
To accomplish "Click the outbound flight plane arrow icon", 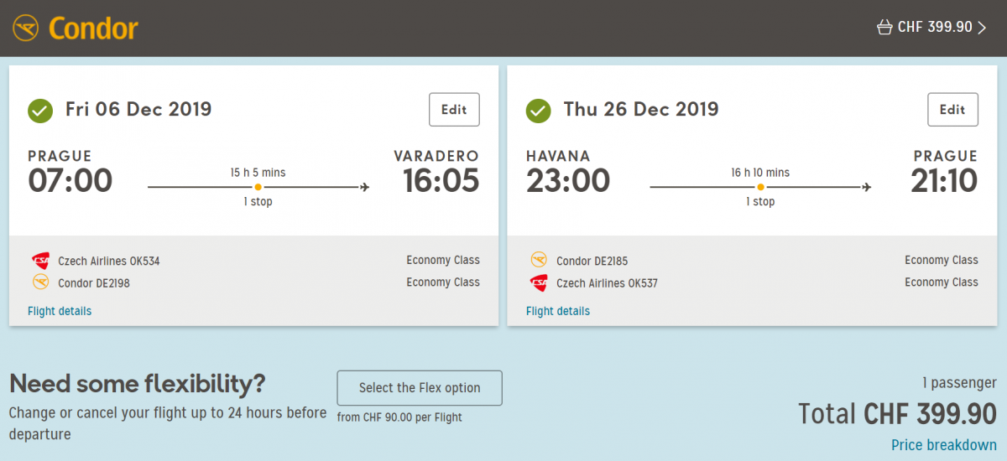I will click(364, 187).
